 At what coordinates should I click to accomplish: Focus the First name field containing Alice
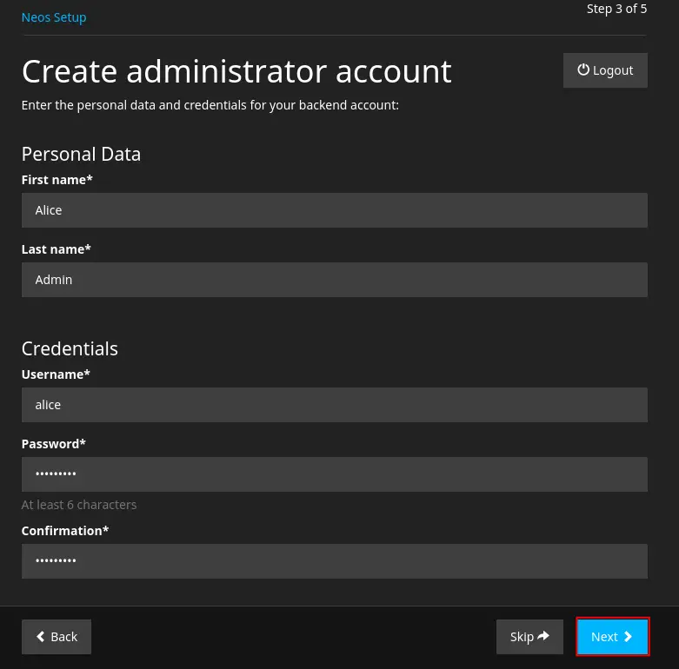[335, 210]
